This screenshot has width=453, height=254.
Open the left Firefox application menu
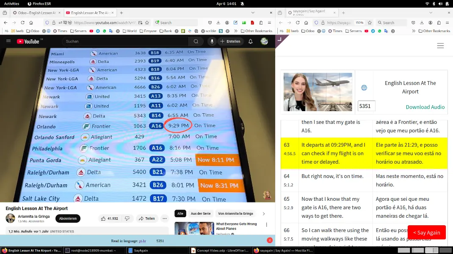[269, 22]
